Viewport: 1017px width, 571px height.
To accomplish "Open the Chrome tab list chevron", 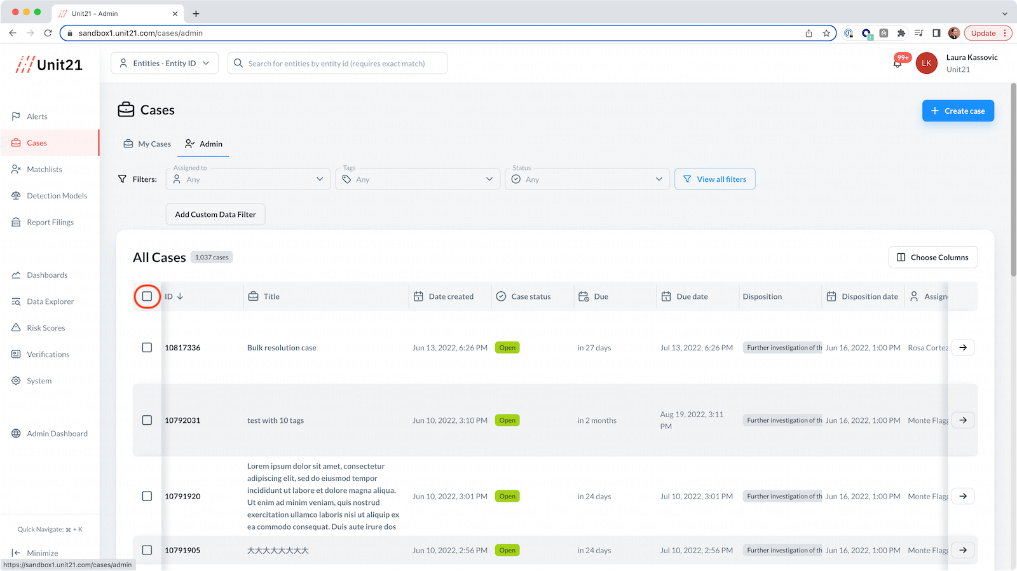I will pyautogui.click(x=1004, y=13).
